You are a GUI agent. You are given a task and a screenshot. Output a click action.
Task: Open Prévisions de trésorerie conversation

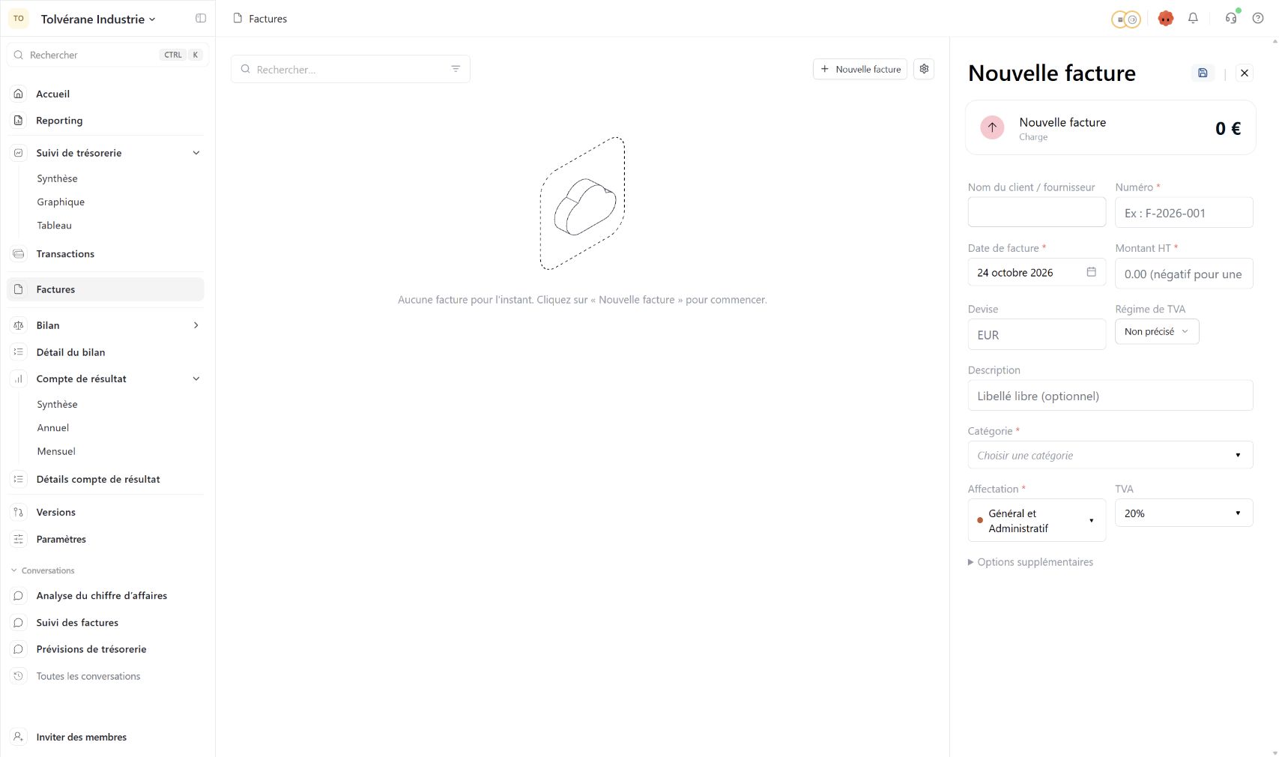[106, 650]
